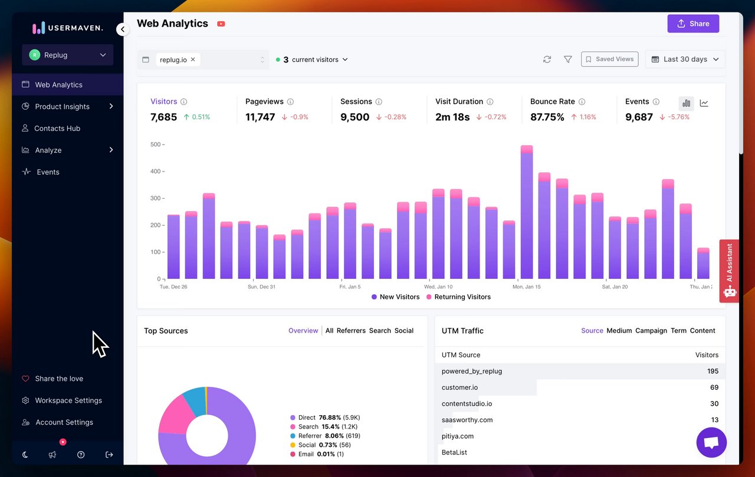This screenshot has height=477, width=755.
Task: Click the logout icon
Action: pos(109,455)
